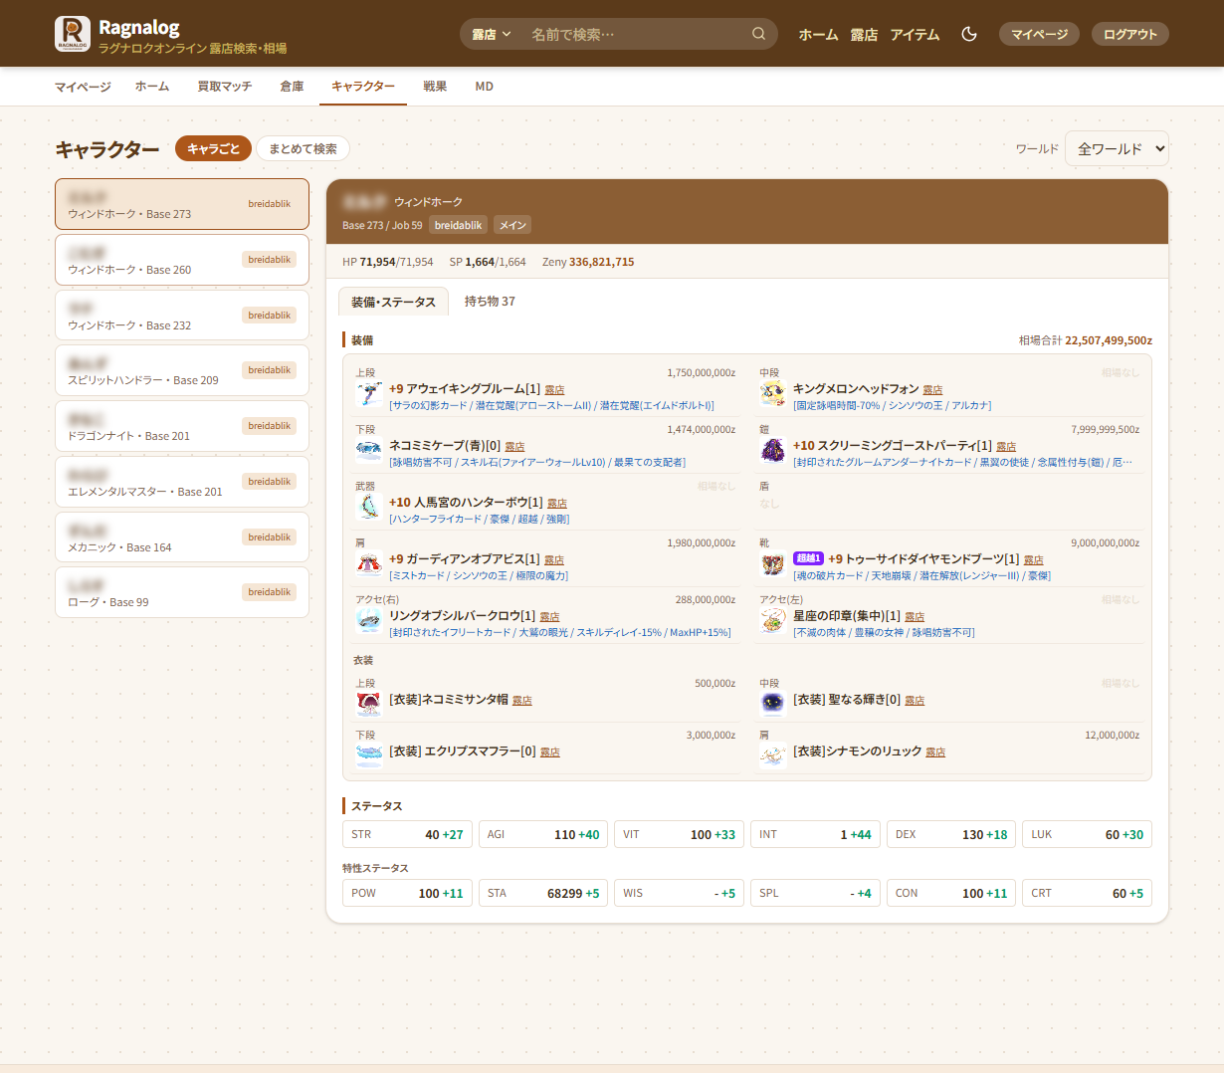
Task: Open the 倉庫 tab
Action: click(x=292, y=87)
